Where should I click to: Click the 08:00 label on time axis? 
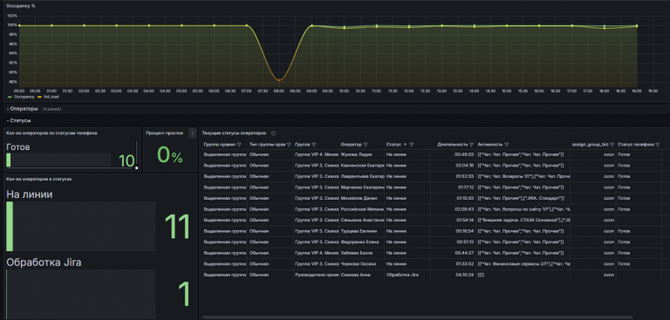pyautogui.click(x=279, y=91)
